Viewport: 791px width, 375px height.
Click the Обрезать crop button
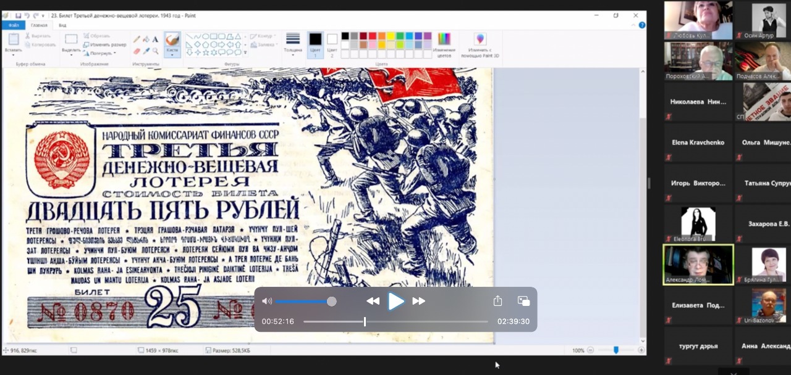(x=96, y=36)
